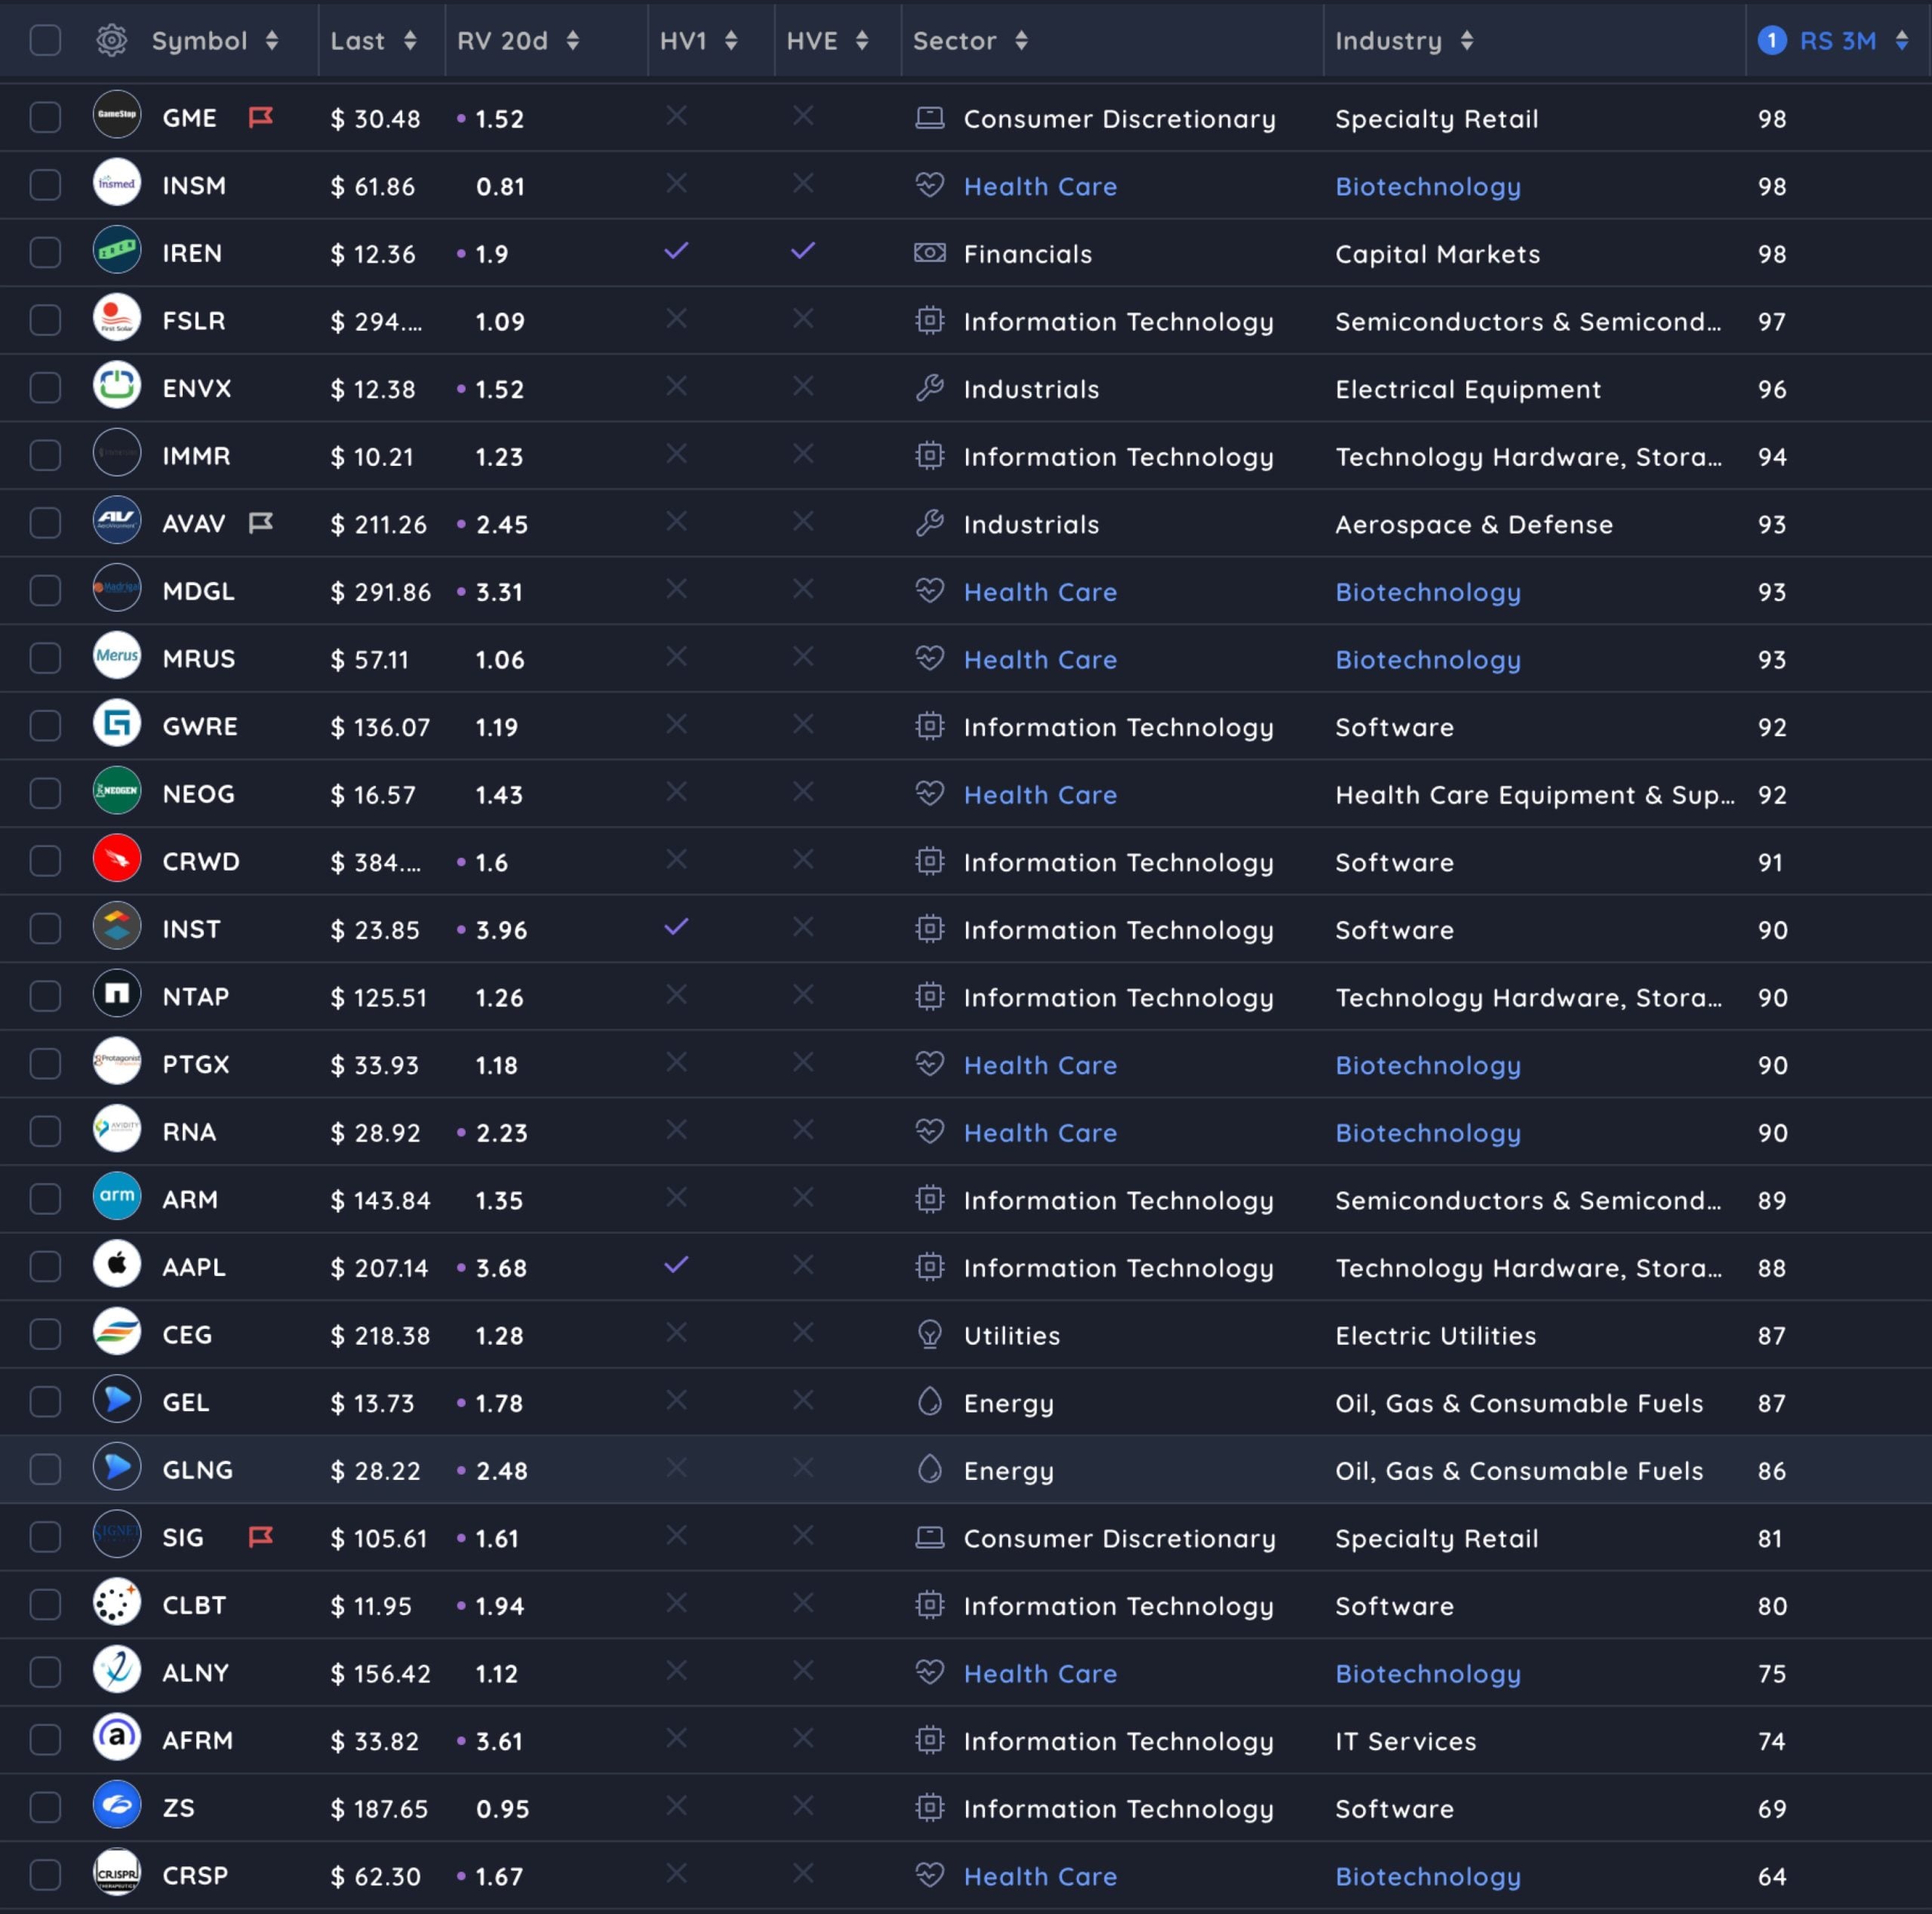1932x1914 pixels.
Task: Click the GameStop logo in GME row
Action: 117,115
